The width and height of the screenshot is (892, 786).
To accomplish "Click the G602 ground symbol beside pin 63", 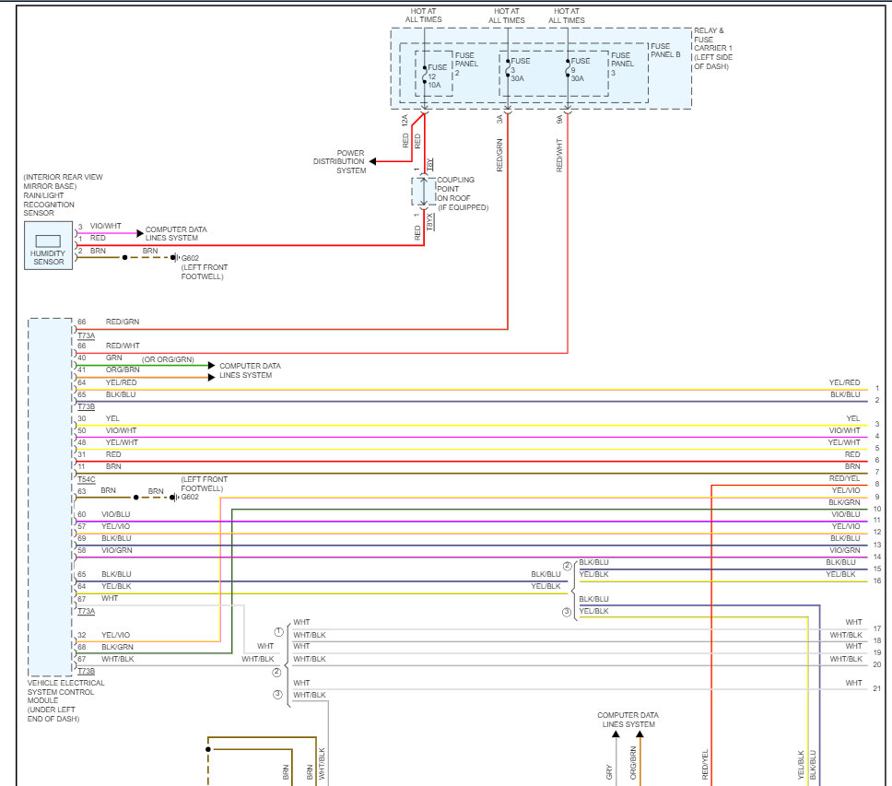I will (173, 497).
